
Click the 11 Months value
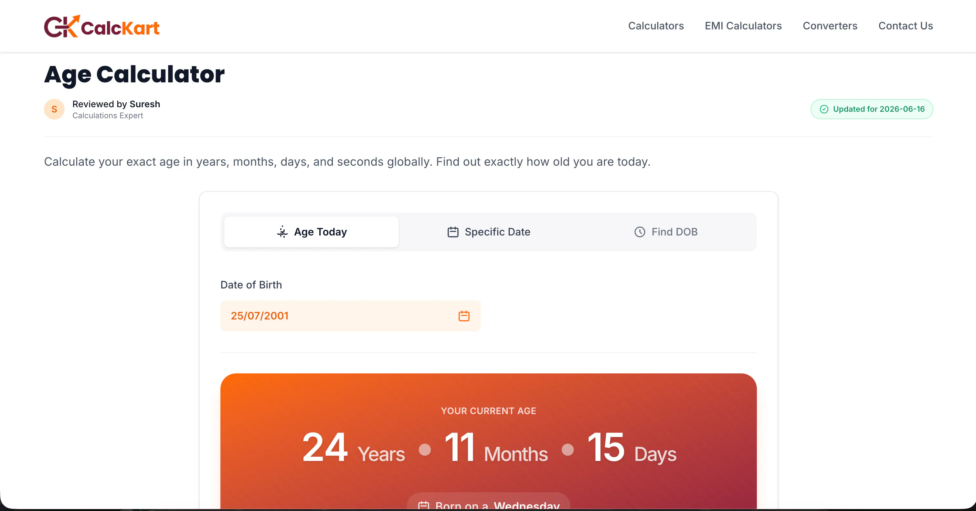pyautogui.click(x=496, y=448)
